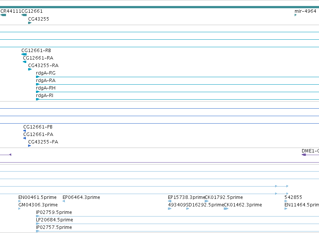Click the rdgA-RG transcript start arrow
The image size is (319, 233).
coord(37,77)
